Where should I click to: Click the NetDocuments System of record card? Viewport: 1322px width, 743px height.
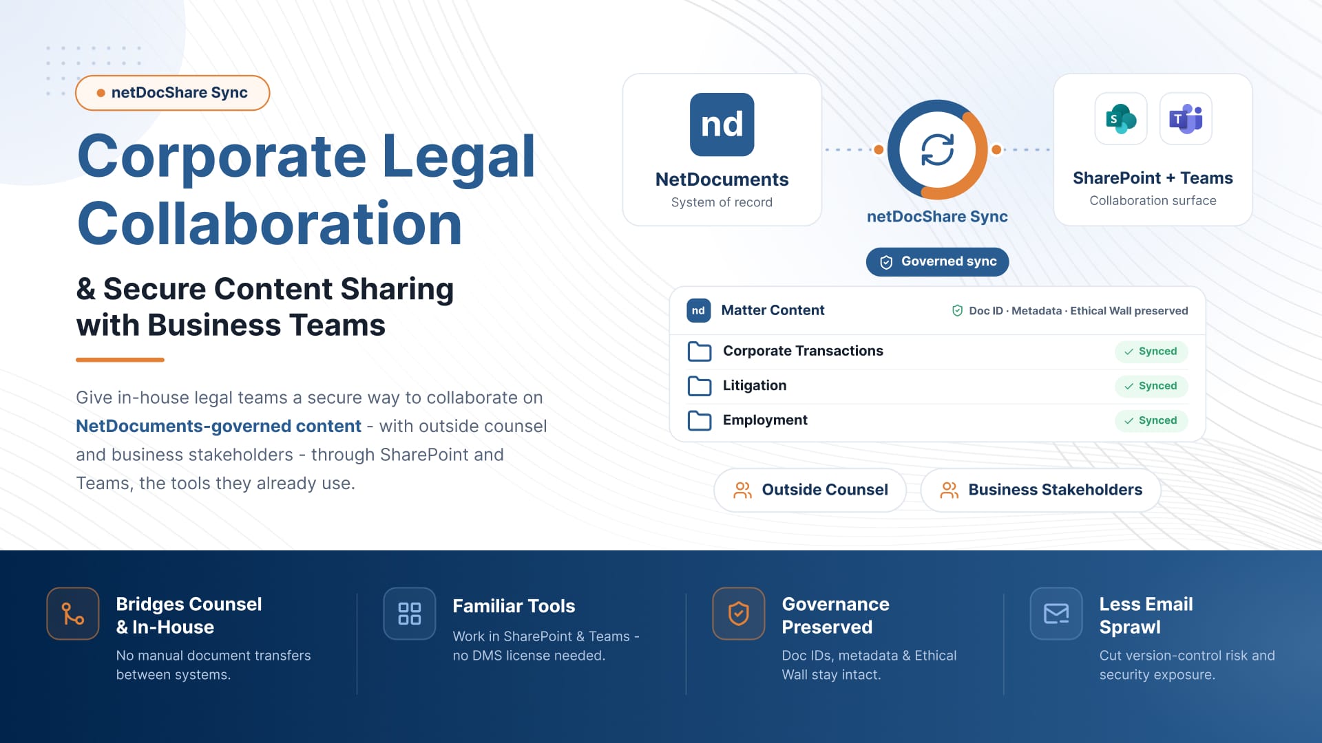pos(722,150)
